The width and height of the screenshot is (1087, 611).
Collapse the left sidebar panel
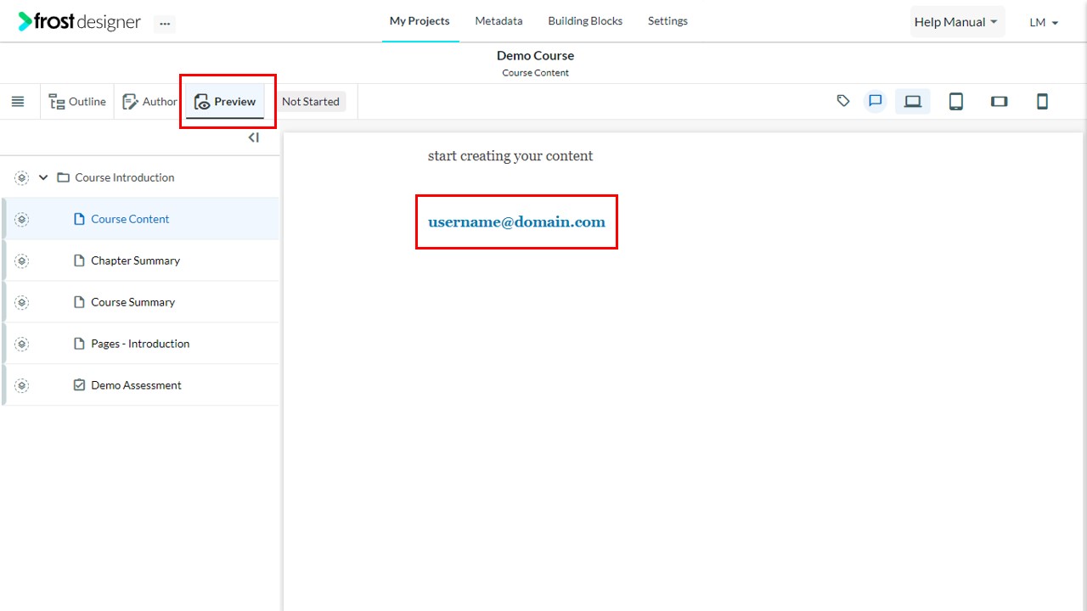[x=253, y=137]
